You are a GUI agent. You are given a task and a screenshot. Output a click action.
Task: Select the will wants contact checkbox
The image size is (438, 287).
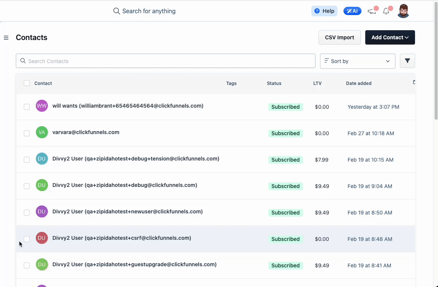tap(26, 107)
